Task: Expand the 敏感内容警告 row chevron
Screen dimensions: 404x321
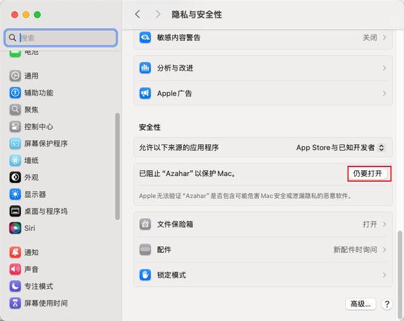Action: pyautogui.click(x=384, y=38)
